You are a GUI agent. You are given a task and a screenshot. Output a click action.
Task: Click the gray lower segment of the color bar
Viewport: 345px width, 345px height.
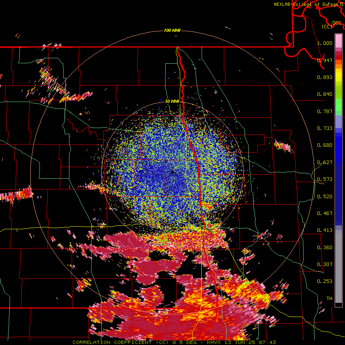point(338,266)
